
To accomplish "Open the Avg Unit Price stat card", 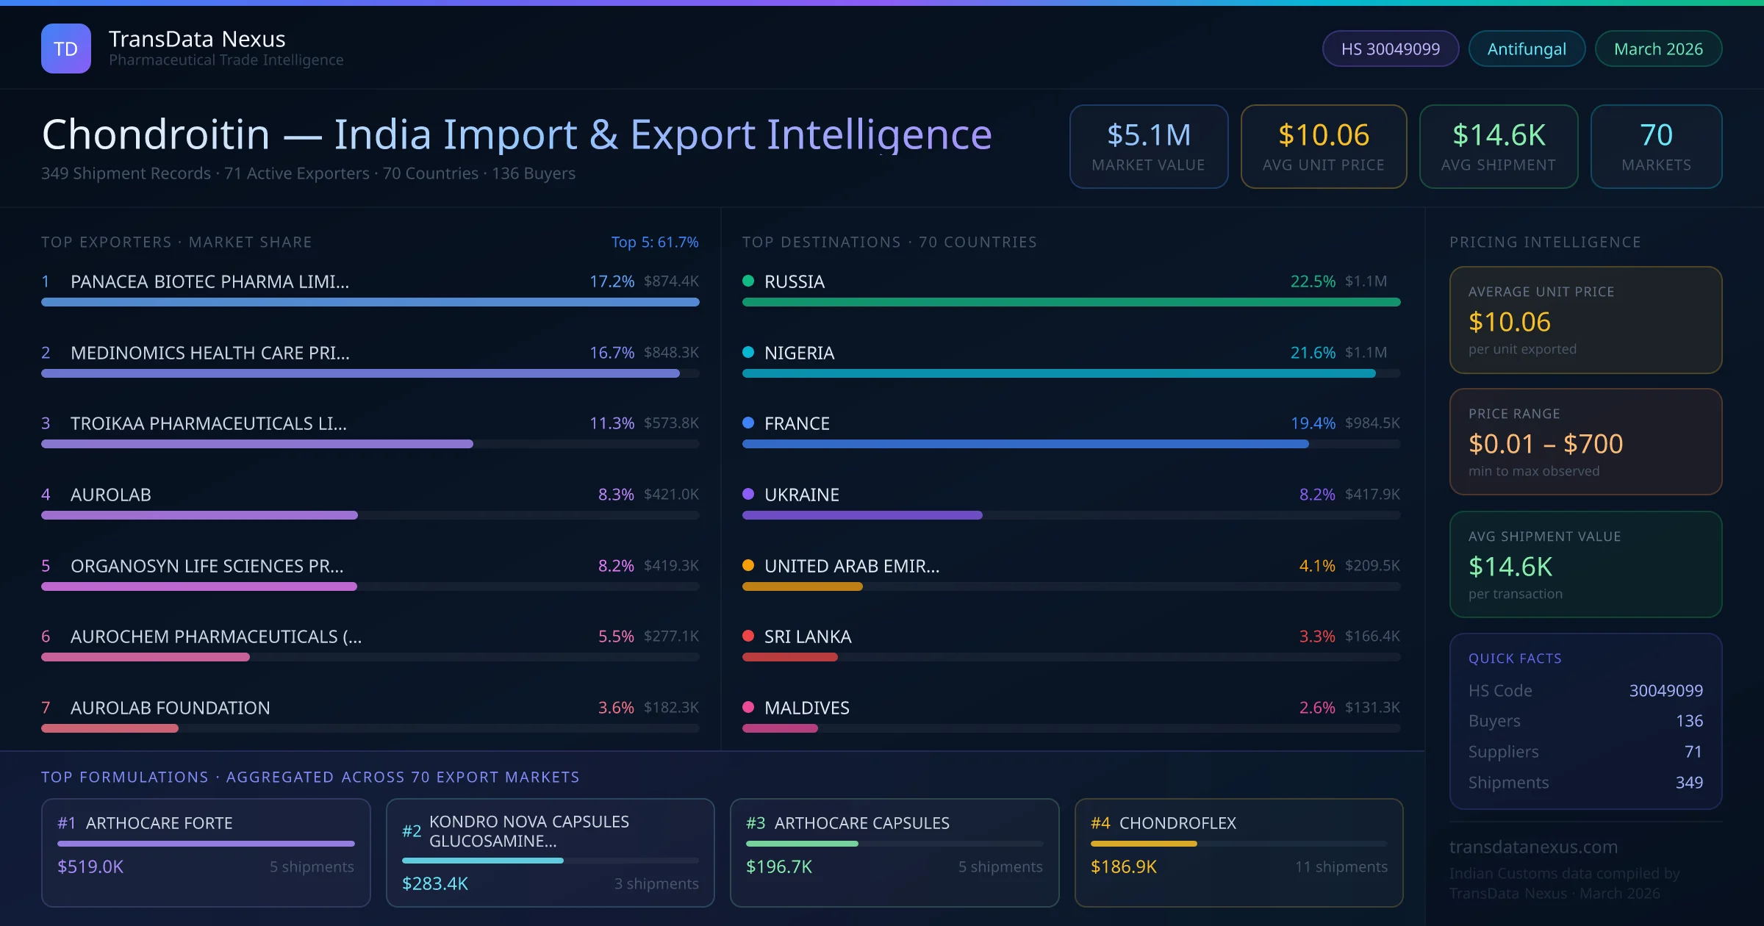I will [x=1323, y=146].
